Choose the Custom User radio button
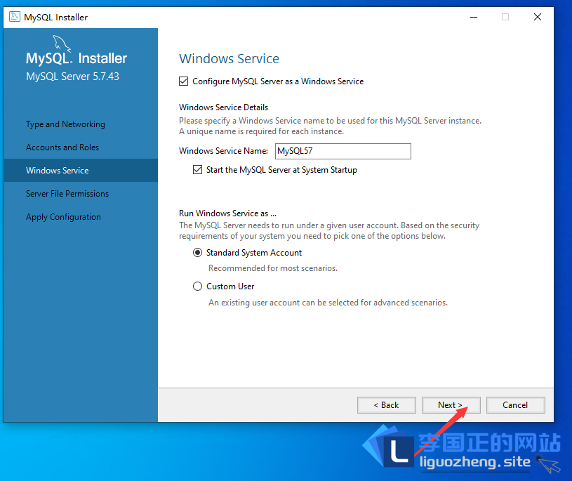The height and width of the screenshot is (481, 572). (197, 286)
